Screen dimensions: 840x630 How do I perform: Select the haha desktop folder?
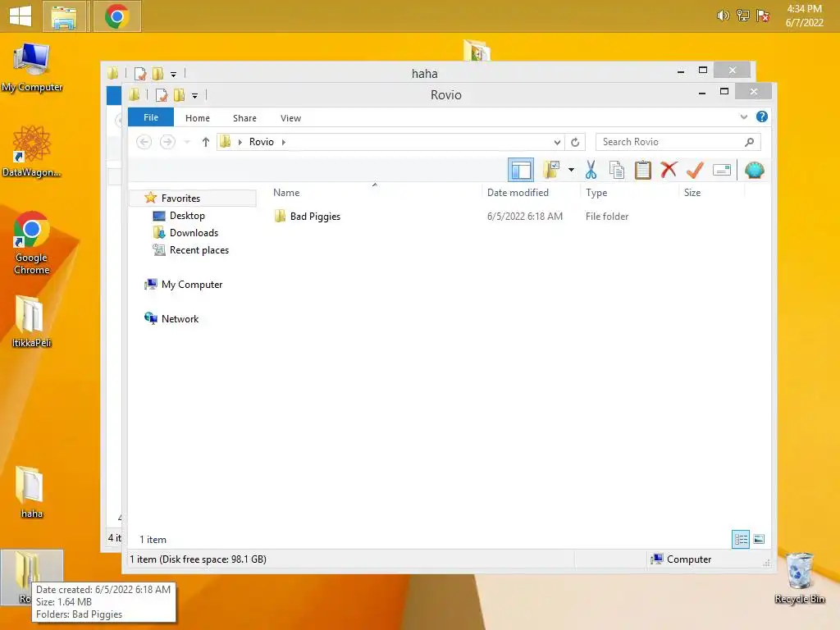pyautogui.click(x=32, y=492)
